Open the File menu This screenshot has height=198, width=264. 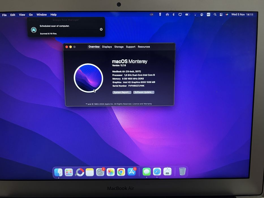pyautogui.click(x=4, y=15)
